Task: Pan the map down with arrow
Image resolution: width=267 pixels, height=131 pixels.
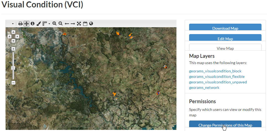Action: [13, 41]
